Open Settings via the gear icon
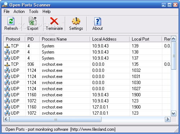The height and width of the screenshot is (134, 180). (76, 21)
